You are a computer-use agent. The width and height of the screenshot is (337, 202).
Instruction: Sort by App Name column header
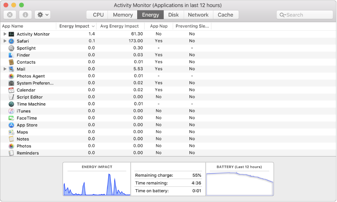(x=28, y=26)
